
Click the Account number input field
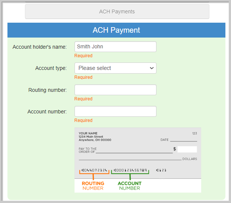coord(115,111)
